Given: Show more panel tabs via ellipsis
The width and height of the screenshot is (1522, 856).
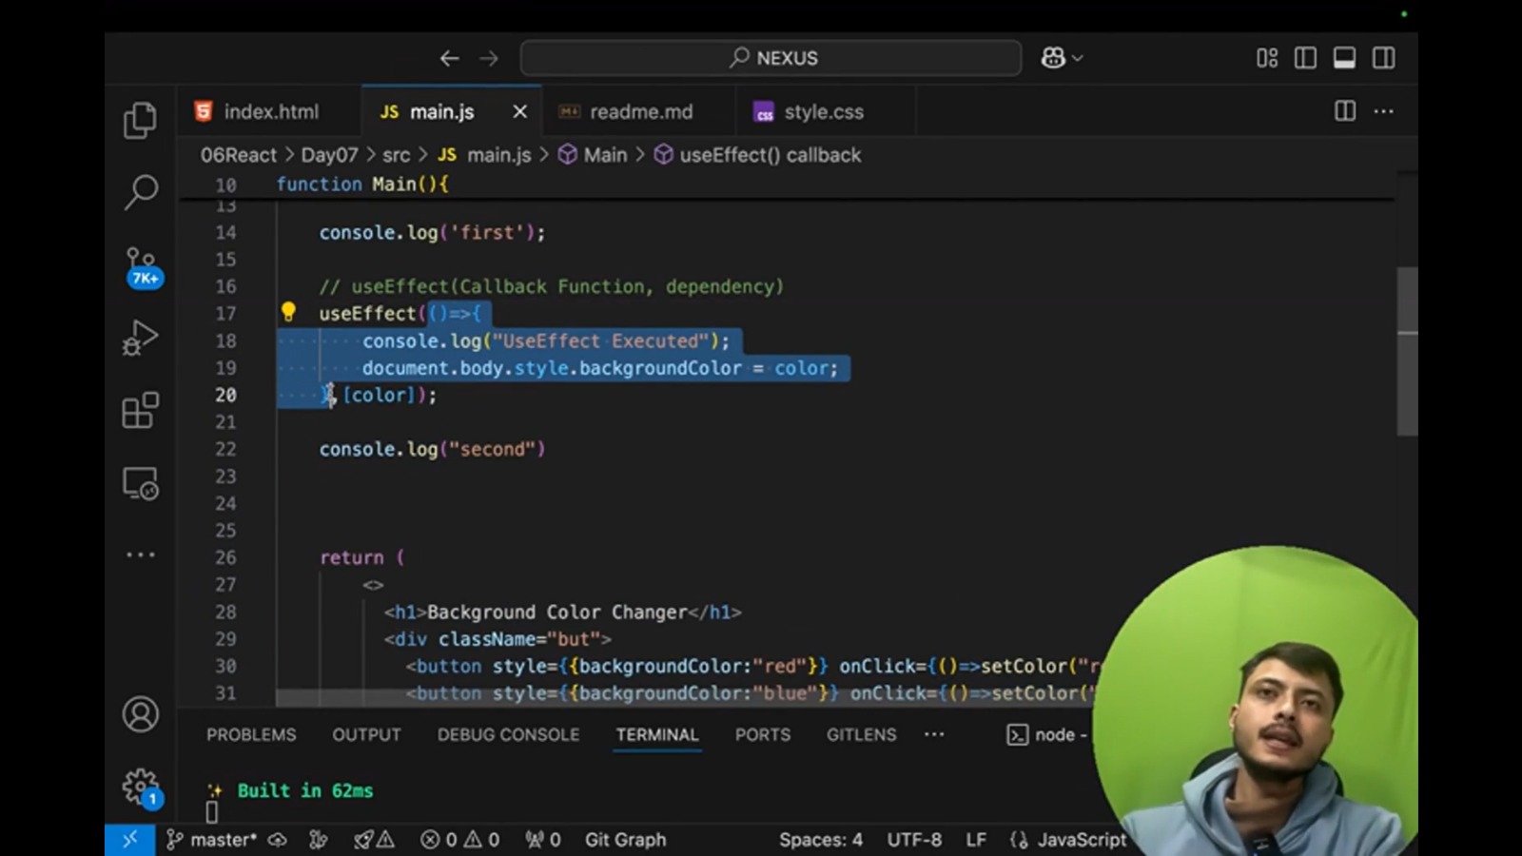Looking at the screenshot, I should click(934, 734).
